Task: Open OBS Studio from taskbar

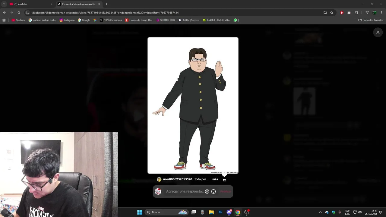Action: (247, 212)
